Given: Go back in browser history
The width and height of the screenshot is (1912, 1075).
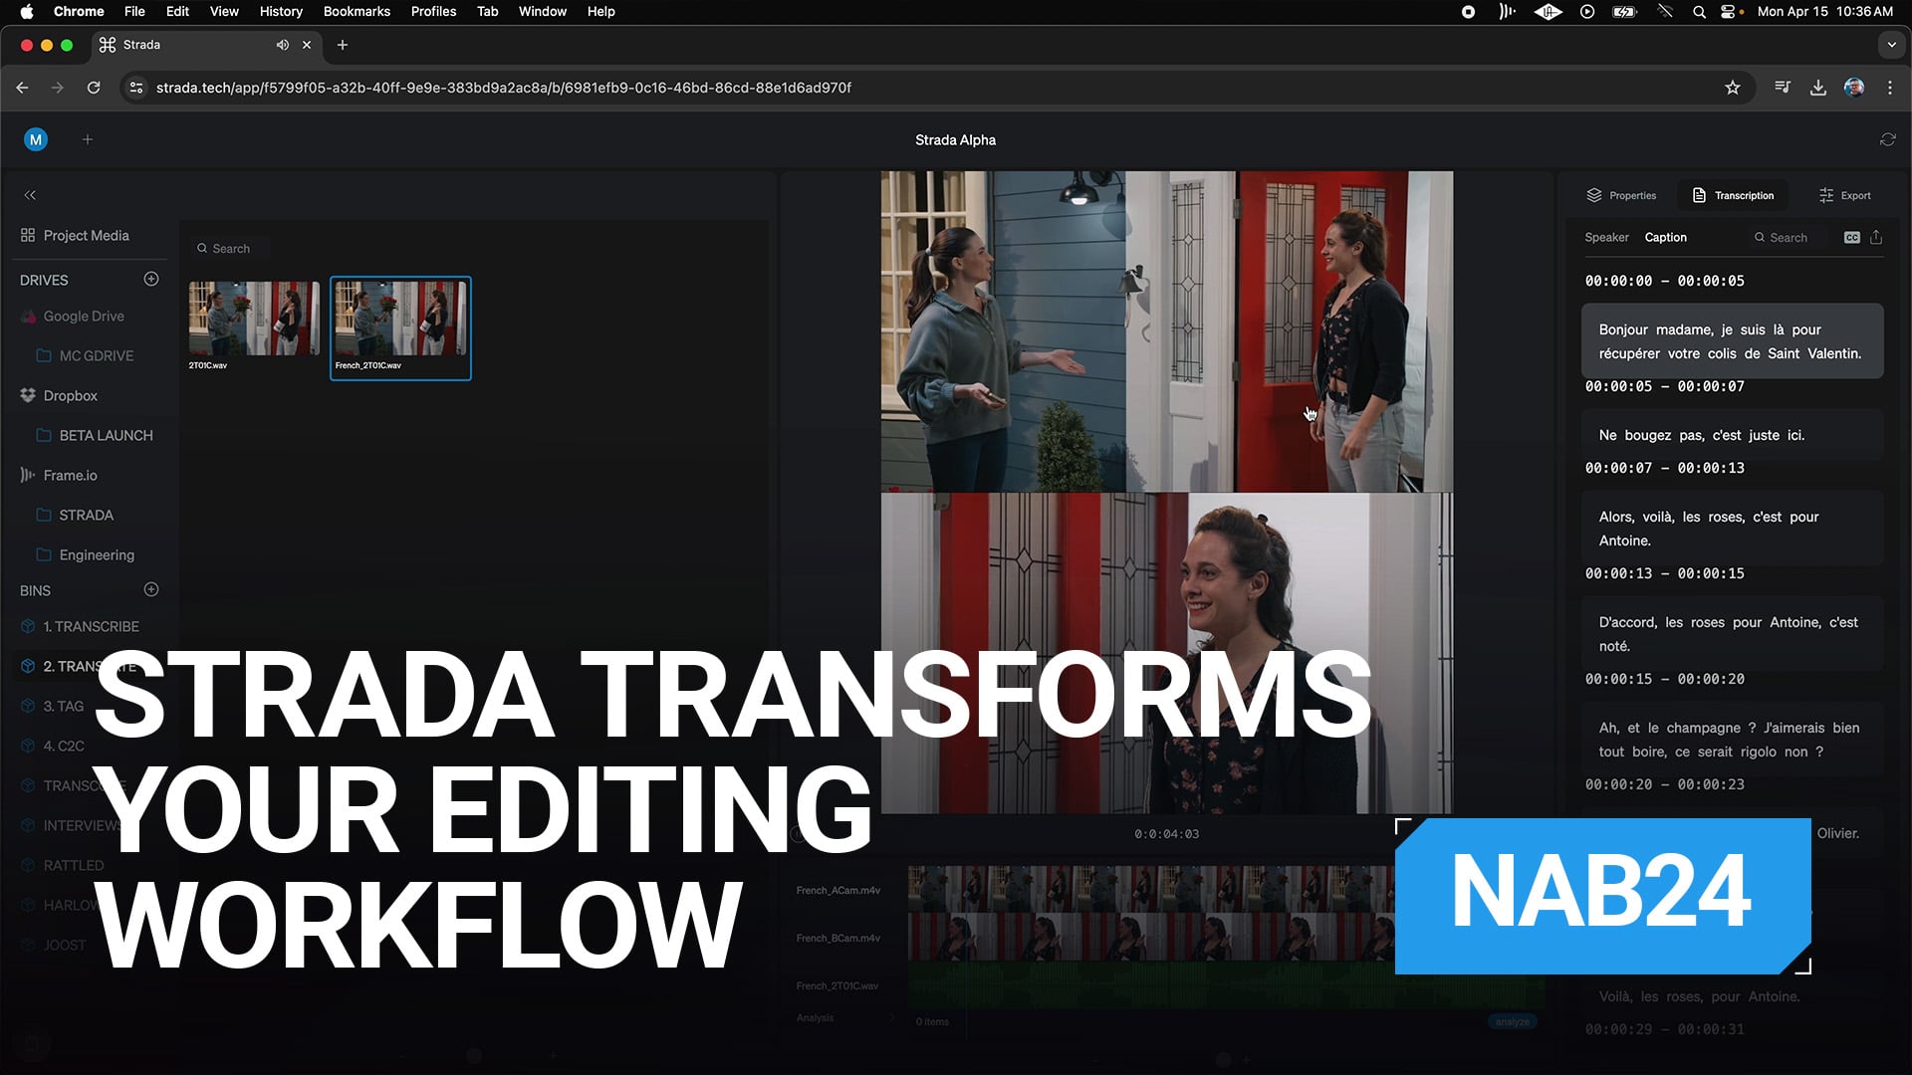Looking at the screenshot, I should click(x=22, y=88).
